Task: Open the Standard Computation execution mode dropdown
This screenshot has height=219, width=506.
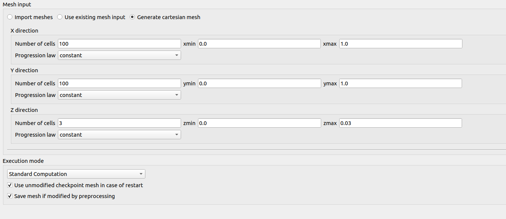Action: click(x=76, y=174)
